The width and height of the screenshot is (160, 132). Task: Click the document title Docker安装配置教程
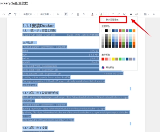[x=14, y=3]
